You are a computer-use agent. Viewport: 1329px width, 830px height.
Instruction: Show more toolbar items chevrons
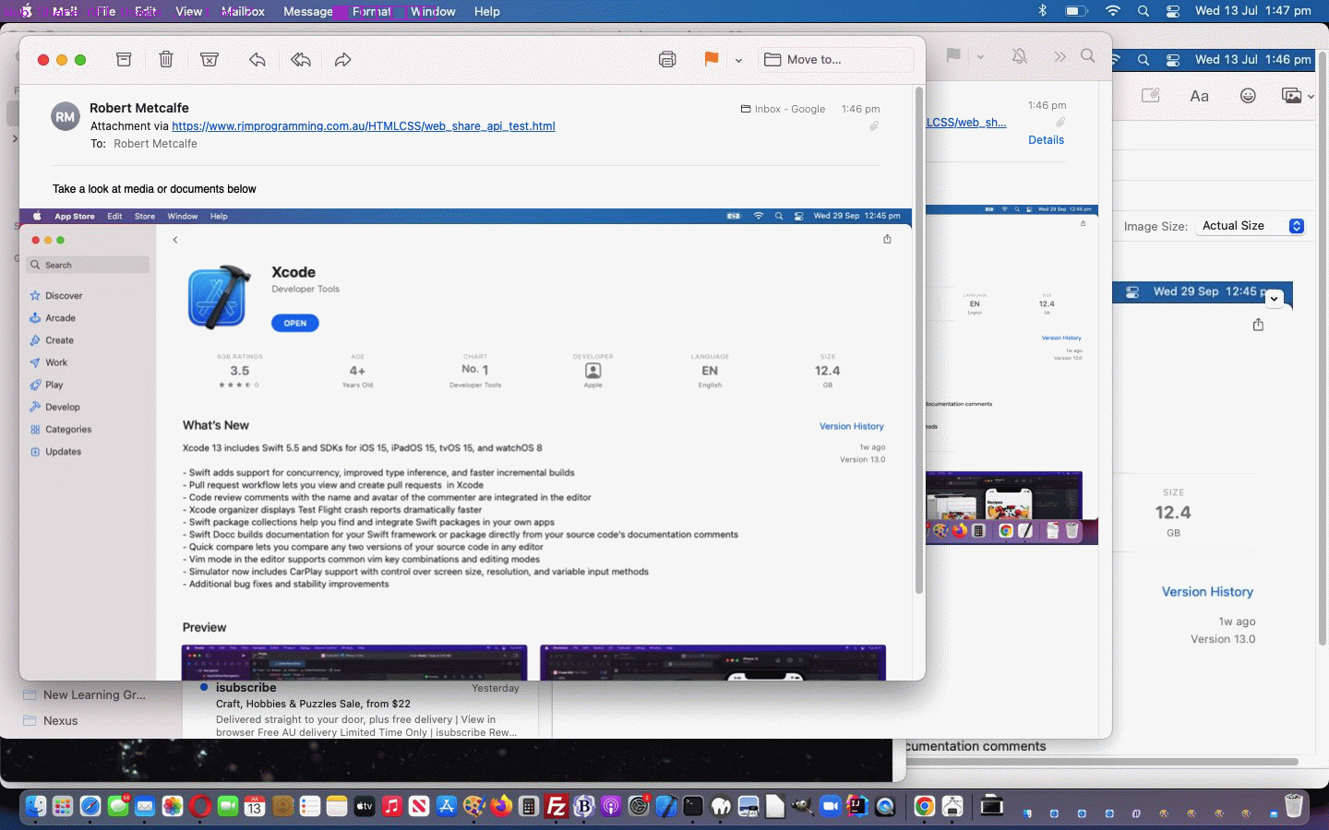[1060, 56]
